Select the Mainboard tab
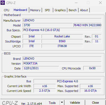The image size is (106, 105). (x=21, y=10)
